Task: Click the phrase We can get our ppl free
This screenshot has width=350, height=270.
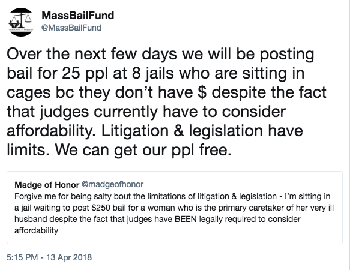Action: tap(143, 150)
